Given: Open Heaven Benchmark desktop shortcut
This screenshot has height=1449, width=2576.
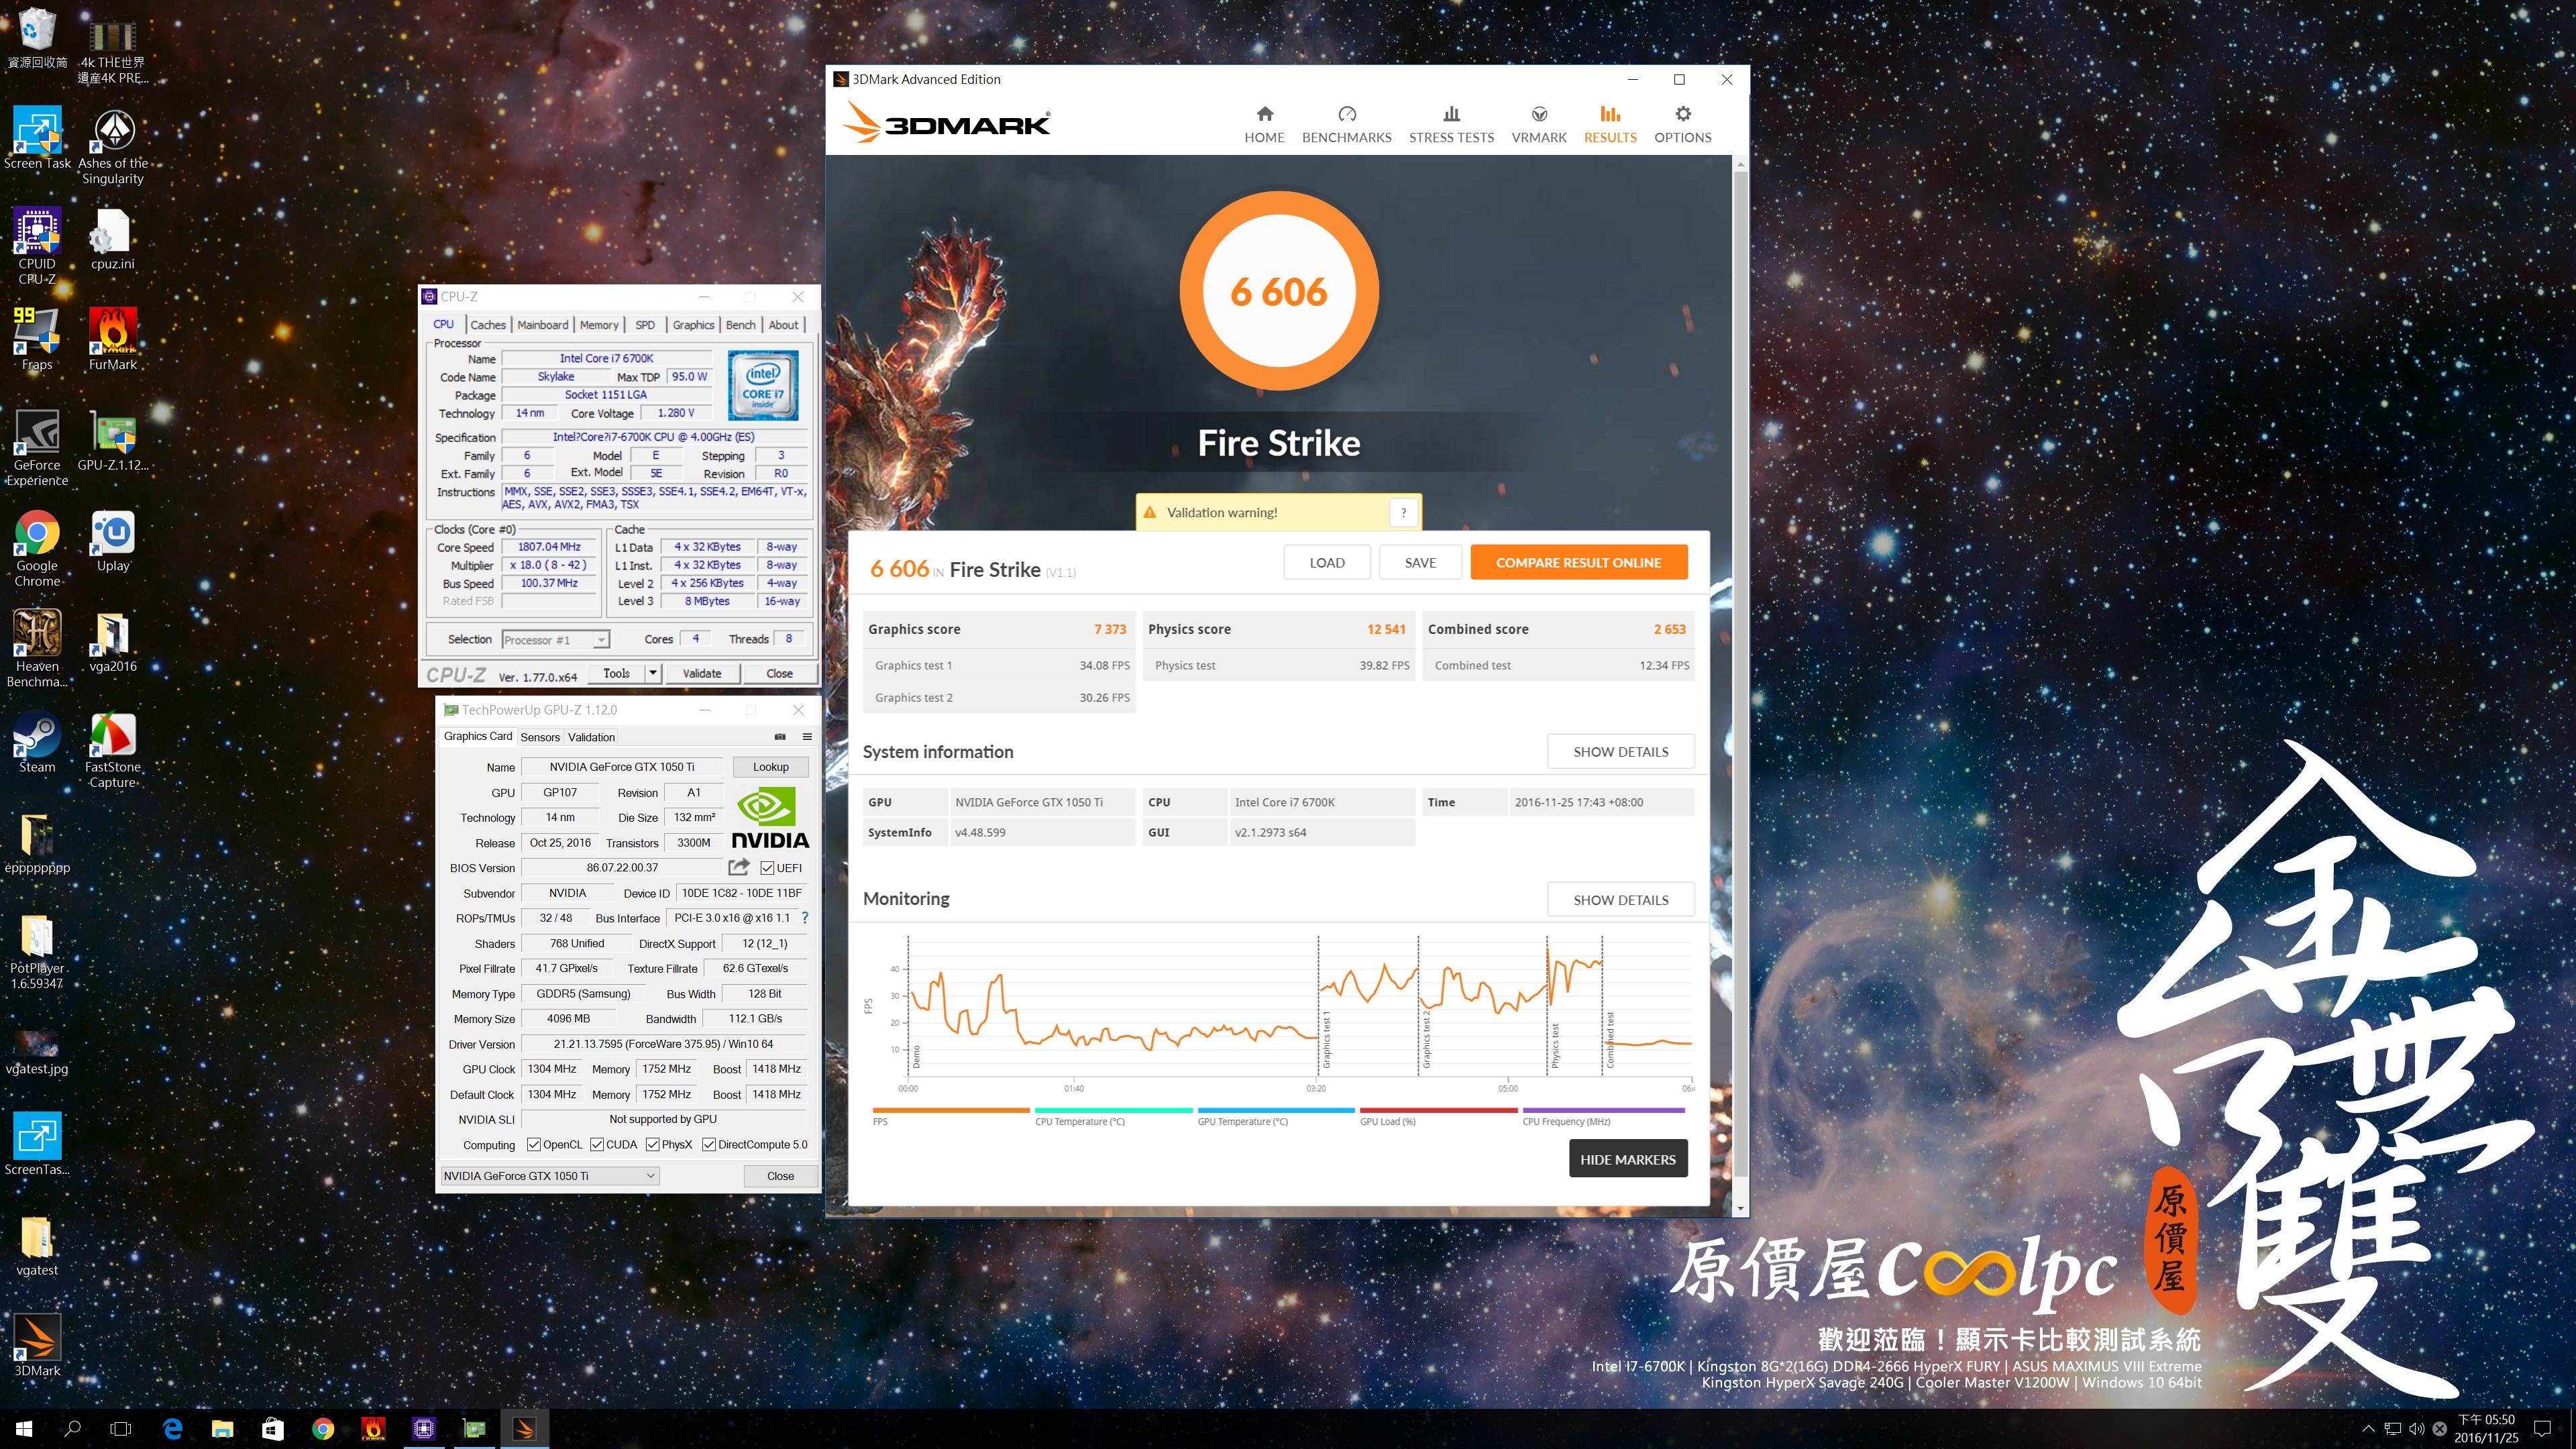Looking at the screenshot, I should (37, 648).
